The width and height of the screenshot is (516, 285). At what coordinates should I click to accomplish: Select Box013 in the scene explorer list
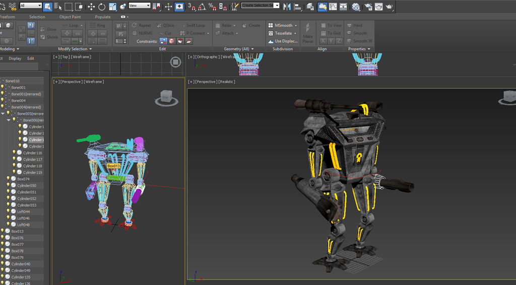18,231
